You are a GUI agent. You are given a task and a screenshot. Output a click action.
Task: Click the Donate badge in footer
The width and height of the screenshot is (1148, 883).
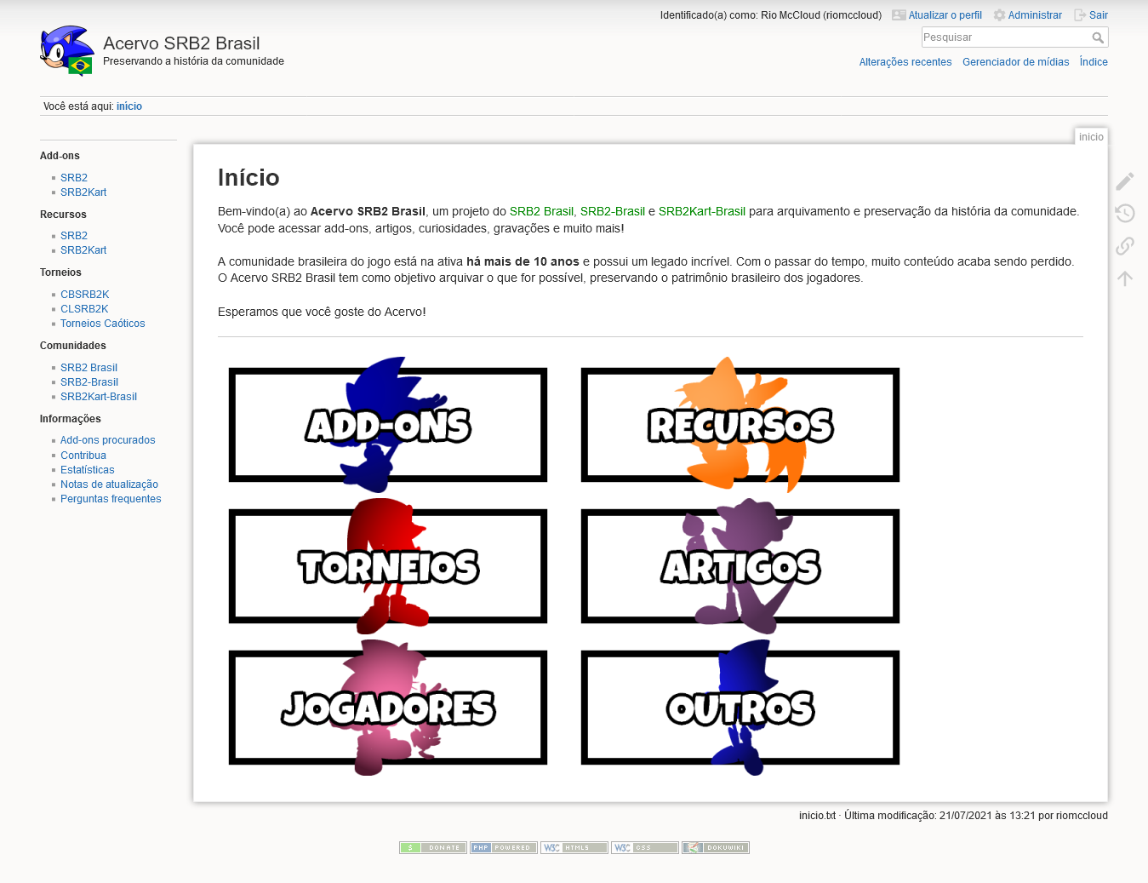[x=433, y=847]
